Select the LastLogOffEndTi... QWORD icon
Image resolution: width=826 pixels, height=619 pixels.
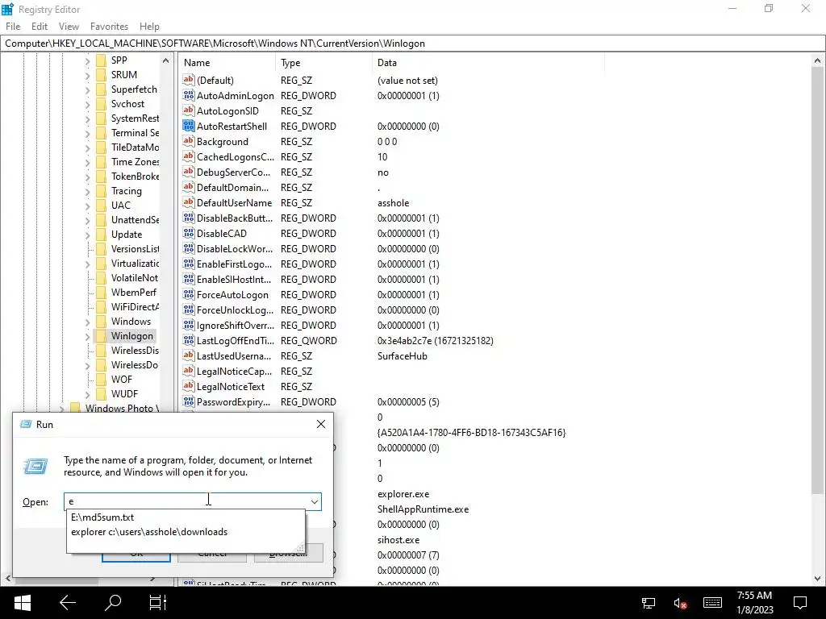click(x=189, y=340)
